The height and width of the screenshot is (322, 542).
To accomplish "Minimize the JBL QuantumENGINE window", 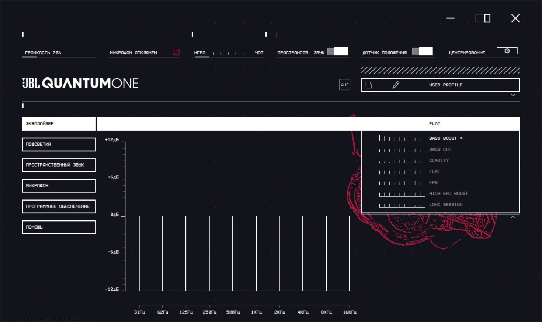I will click(450, 18).
